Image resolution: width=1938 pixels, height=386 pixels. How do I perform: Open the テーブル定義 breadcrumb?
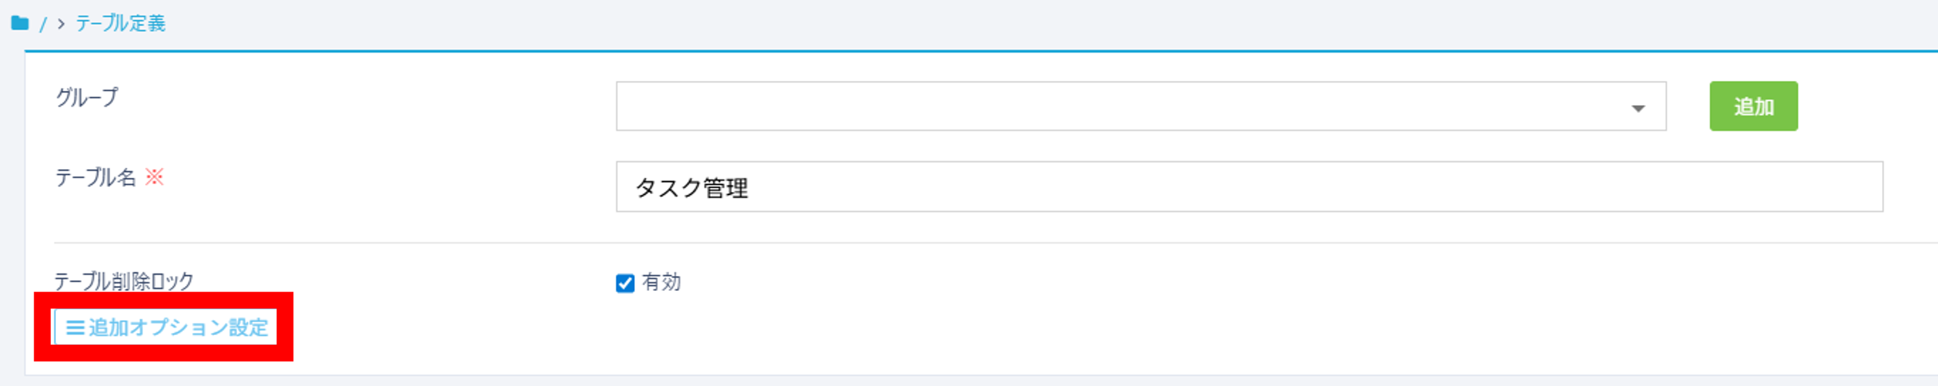(120, 24)
